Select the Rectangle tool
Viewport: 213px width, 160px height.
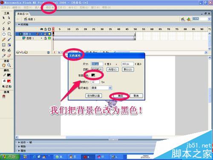tap(9, 34)
